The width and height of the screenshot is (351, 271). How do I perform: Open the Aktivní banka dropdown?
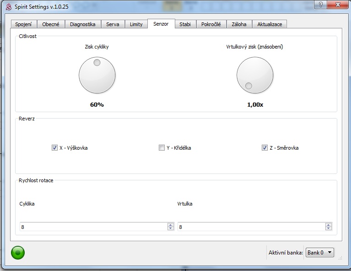click(x=320, y=253)
